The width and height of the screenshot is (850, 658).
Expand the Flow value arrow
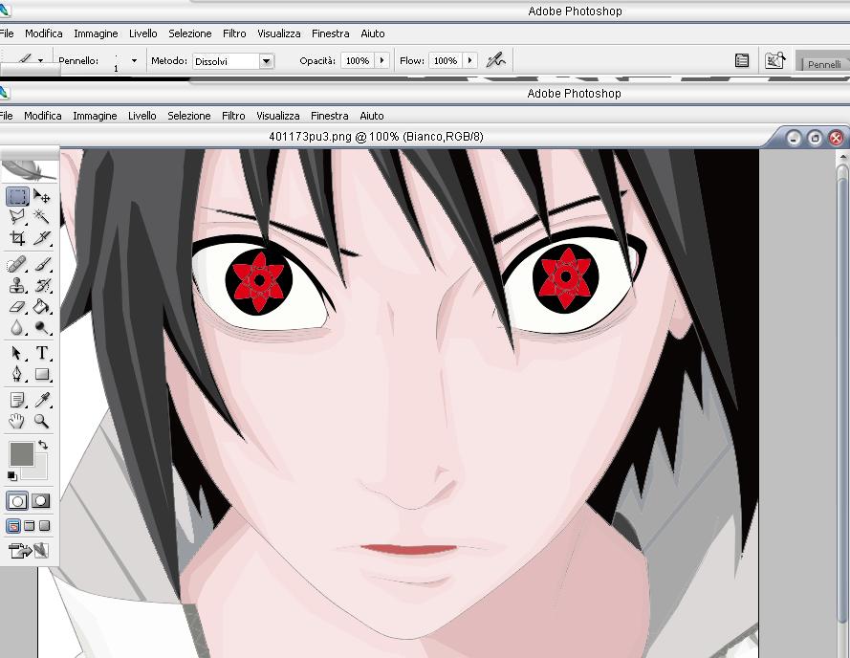(x=469, y=60)
